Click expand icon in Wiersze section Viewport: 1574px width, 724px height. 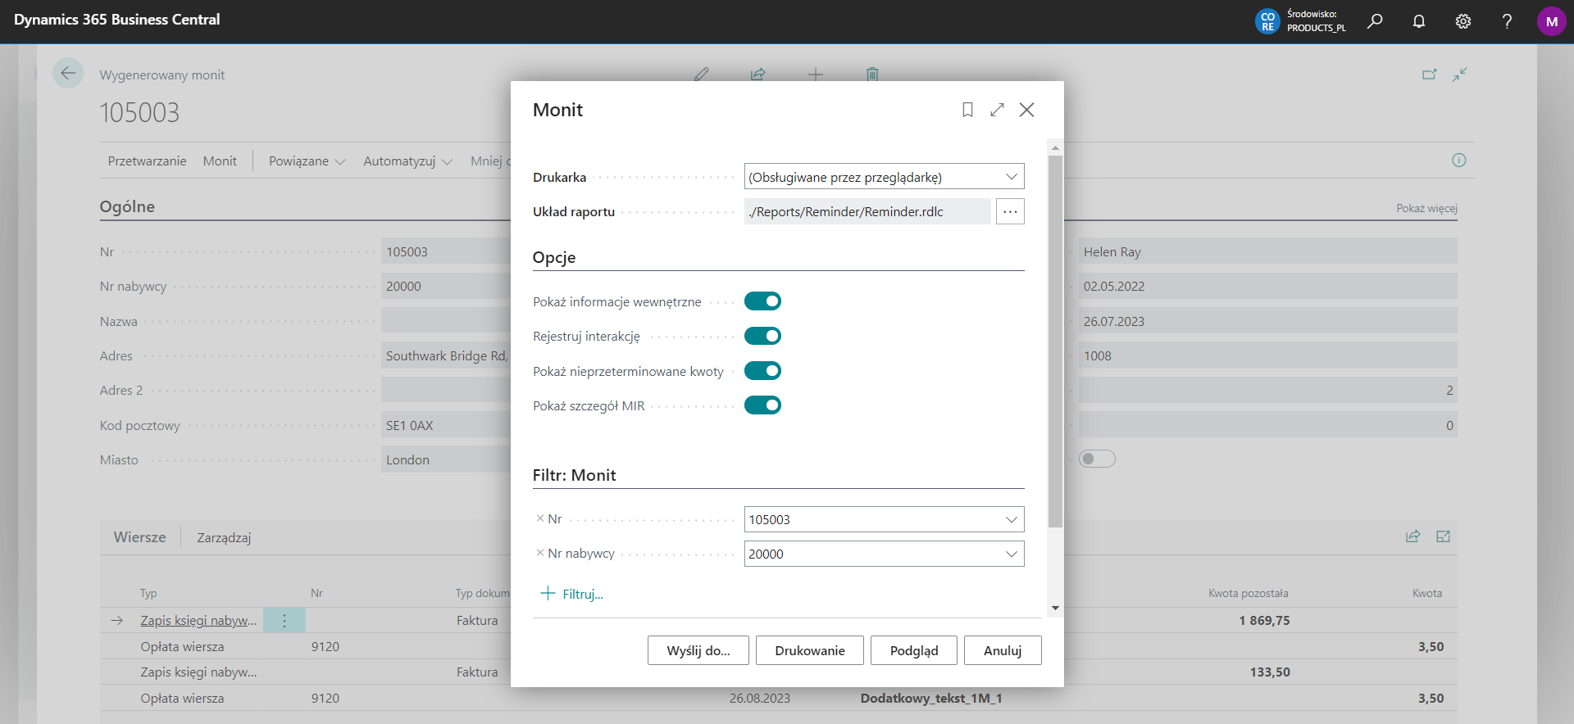click(1444, 536)
